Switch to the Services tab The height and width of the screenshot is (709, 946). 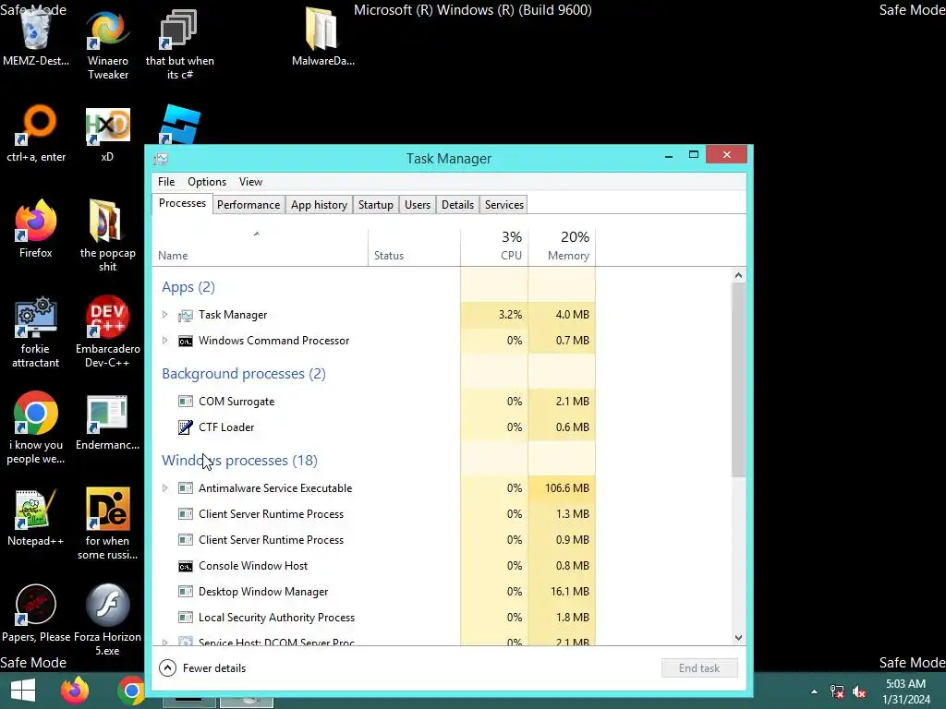click(503, 204)
